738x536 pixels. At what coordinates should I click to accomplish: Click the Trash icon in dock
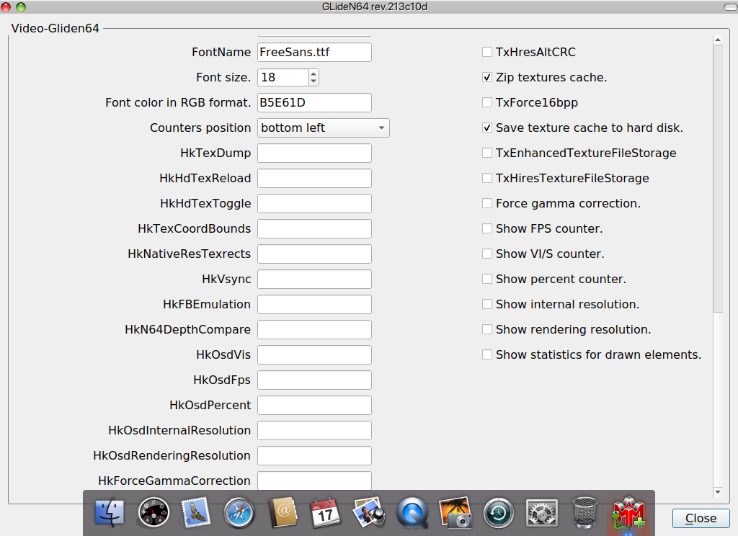[584, 513]
